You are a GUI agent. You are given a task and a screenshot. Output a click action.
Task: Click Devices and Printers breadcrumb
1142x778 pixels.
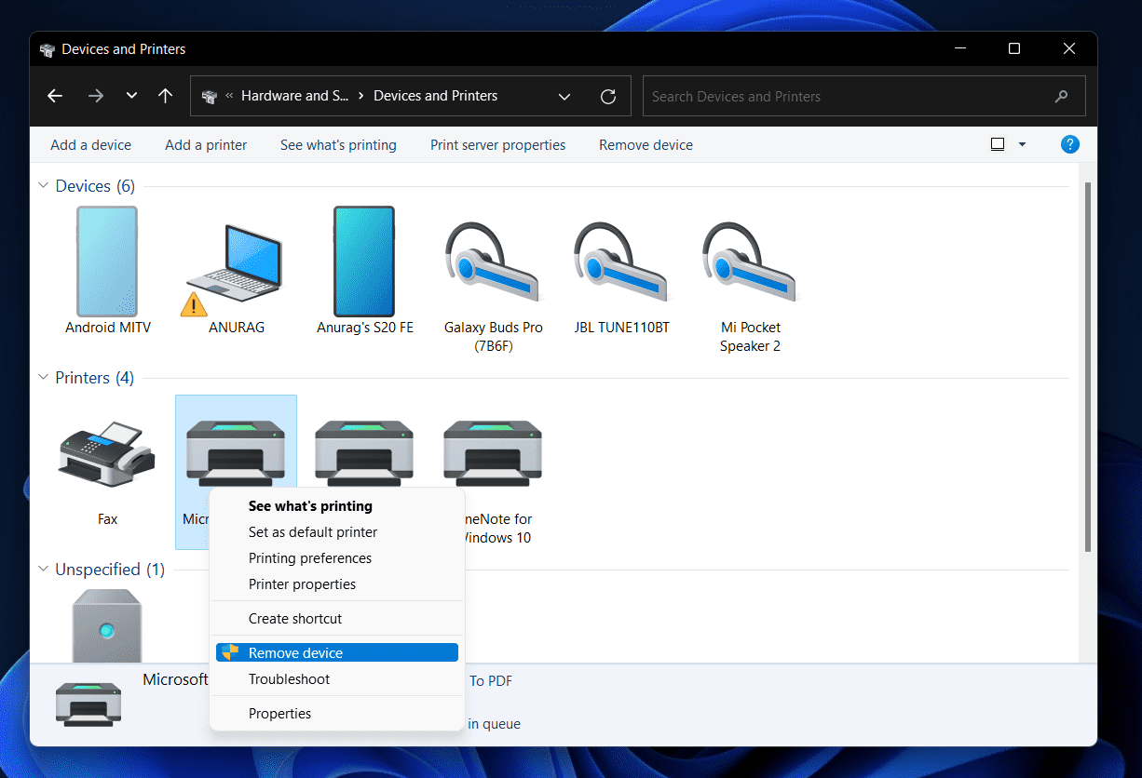pyautogui.click(x=436, y=96)
